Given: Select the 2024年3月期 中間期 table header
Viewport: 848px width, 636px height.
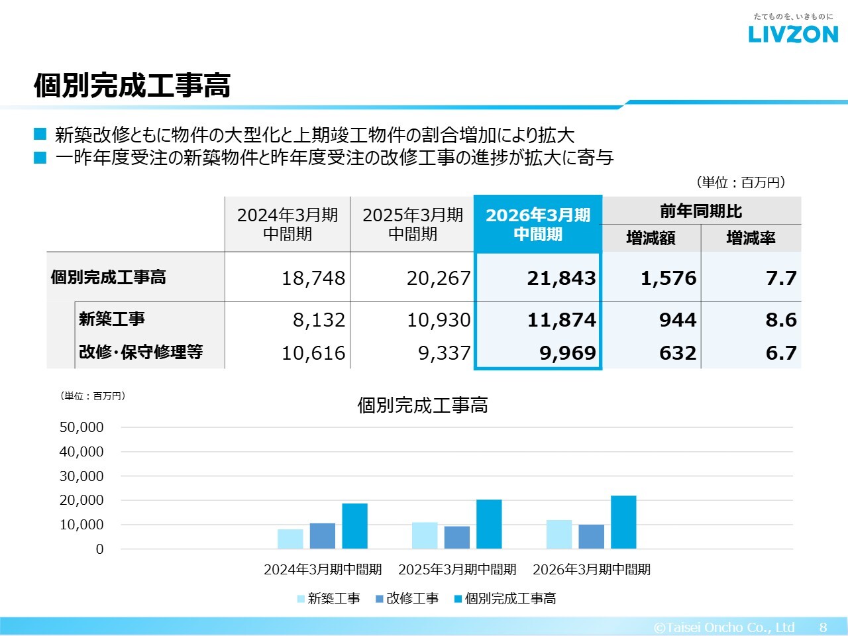Looking at the screenshot, I should tap(288, 225).
